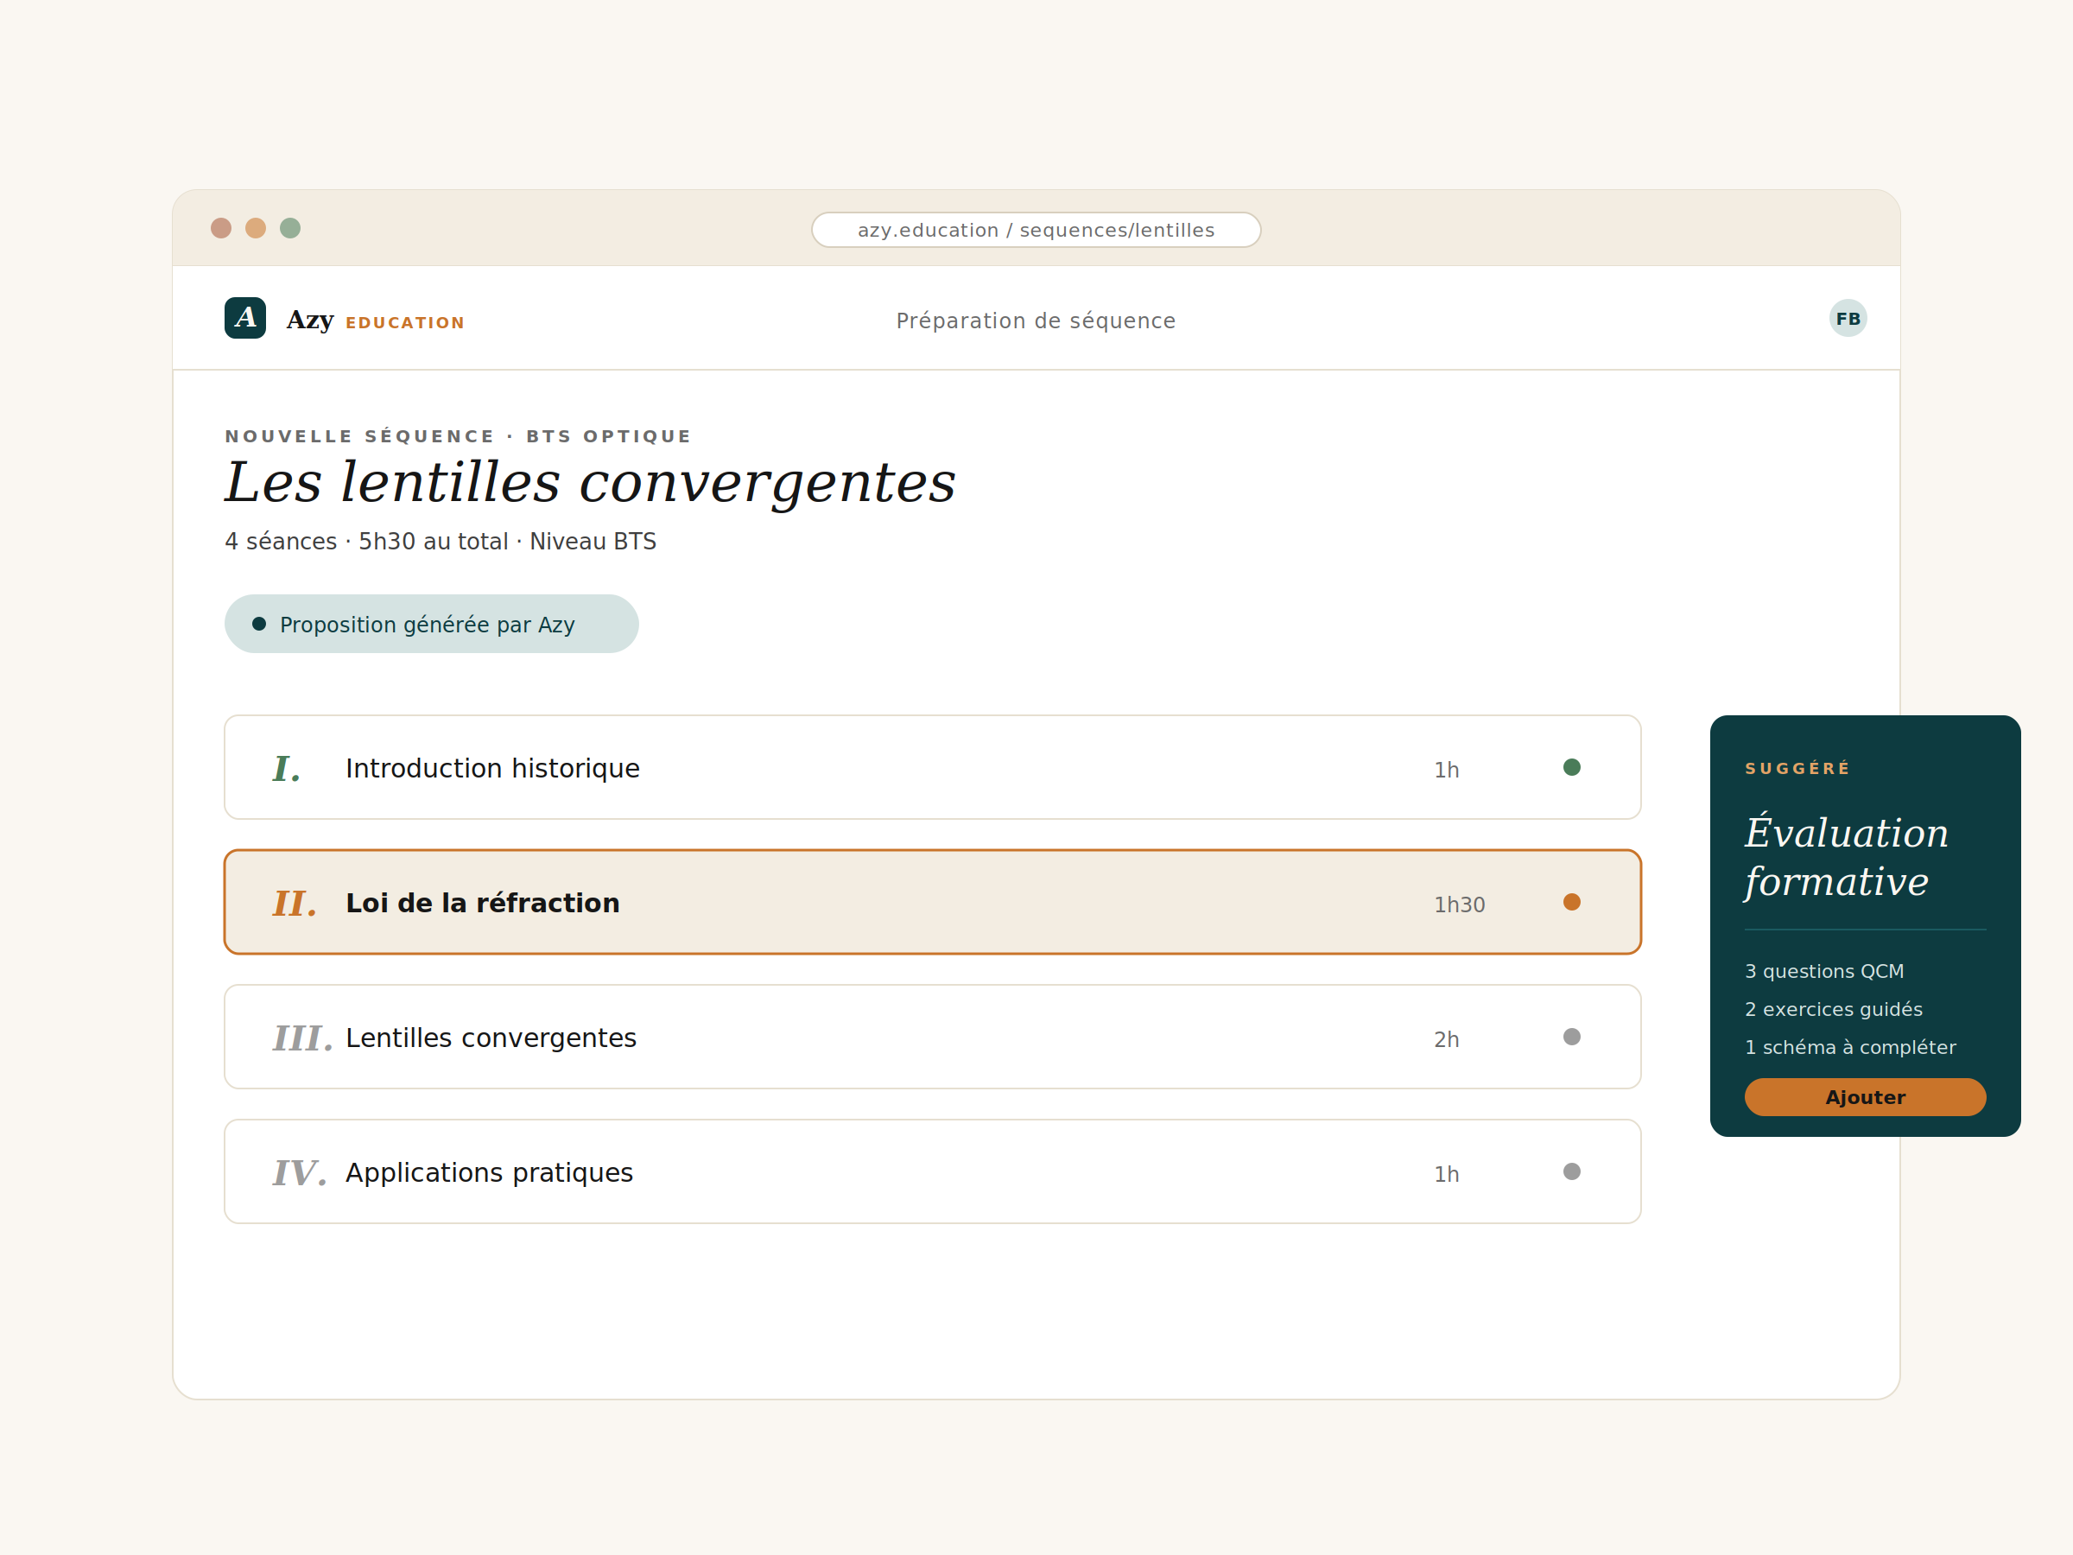Click the 2h duration of Lentilles convergentes

coord(1446,1039)
